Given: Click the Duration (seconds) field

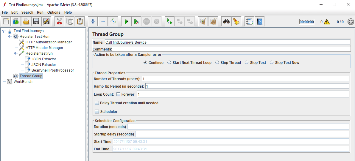Looking at the screenshot, I should click(238, 127).
